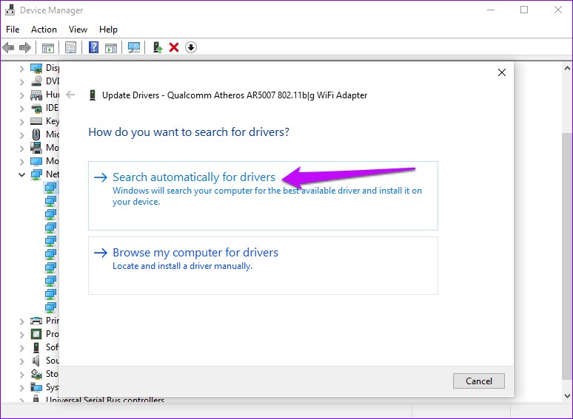
Task: Toggle the show/hide console tree toolbar icon
Action: coord(48,48)
